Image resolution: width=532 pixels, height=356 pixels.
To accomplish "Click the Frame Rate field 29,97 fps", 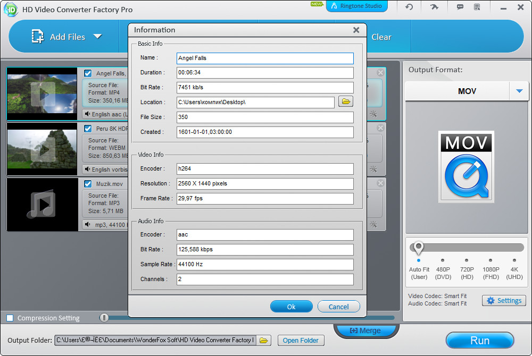I will [x=265, y=199].
